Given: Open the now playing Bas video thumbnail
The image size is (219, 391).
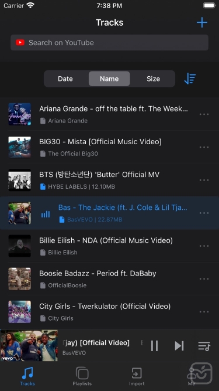Looking at the screenshot, I should pos(29,346).
